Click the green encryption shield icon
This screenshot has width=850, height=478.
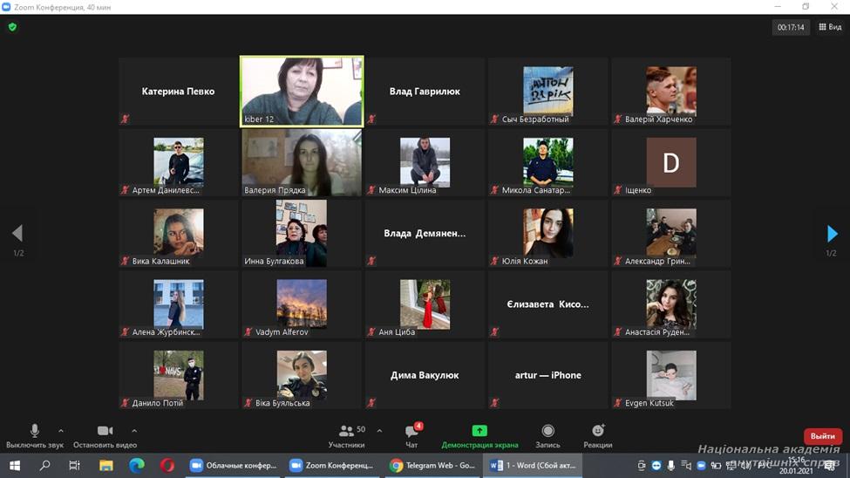pos(12,26)
